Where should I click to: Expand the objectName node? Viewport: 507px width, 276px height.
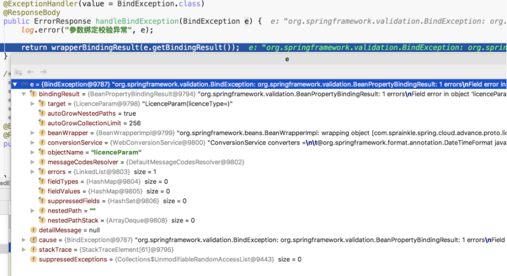click(x=32, y=152)
